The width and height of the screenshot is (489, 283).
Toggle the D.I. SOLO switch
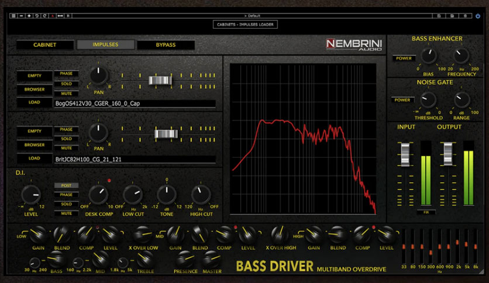(x=66, y=204)
